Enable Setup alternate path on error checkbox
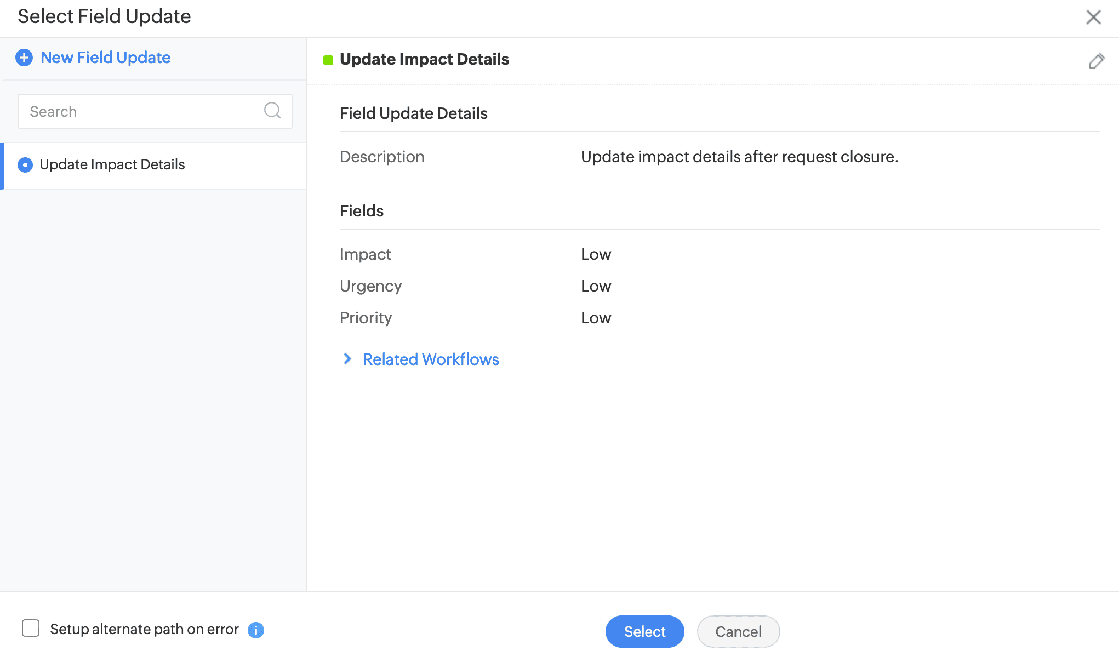1119x662 pixels. (31, 628)
